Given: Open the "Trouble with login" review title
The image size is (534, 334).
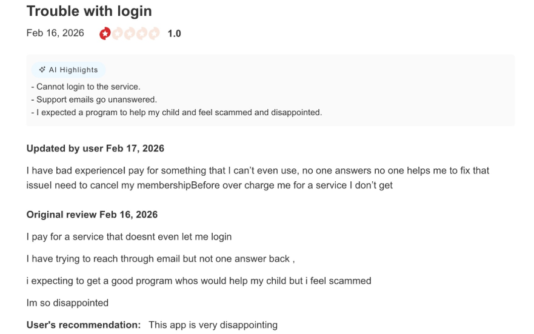Looking at the screenshot, I should click(x=89, y=11).
